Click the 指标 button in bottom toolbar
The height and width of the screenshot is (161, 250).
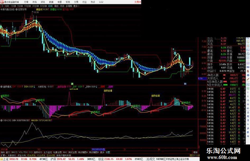tap(3, 152)
